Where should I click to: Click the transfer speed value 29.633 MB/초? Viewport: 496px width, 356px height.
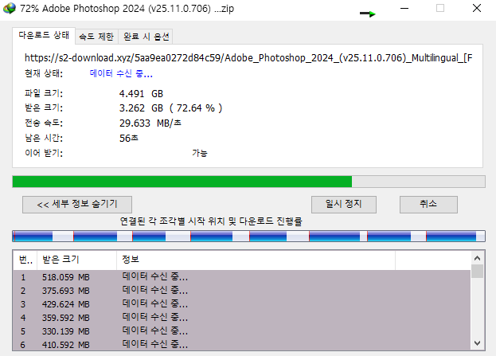[x=150, y=123]
